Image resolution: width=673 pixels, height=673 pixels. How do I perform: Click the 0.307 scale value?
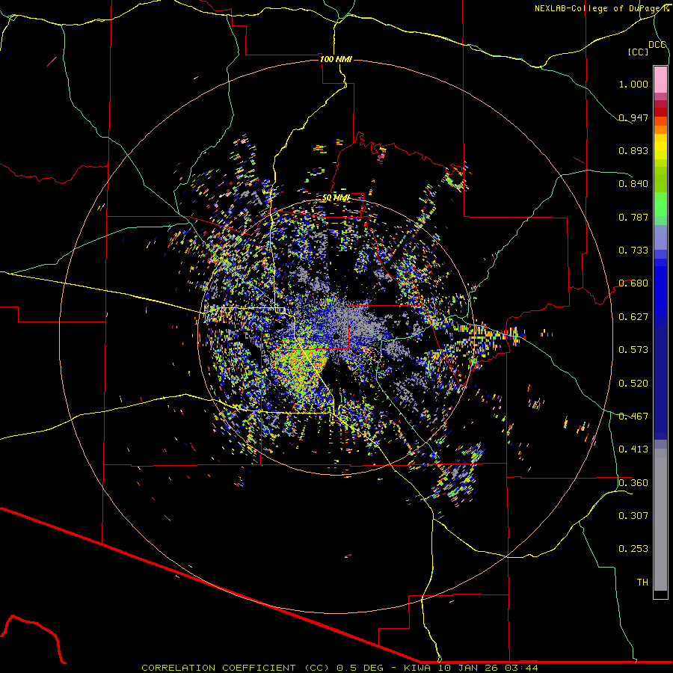point(633,516)
